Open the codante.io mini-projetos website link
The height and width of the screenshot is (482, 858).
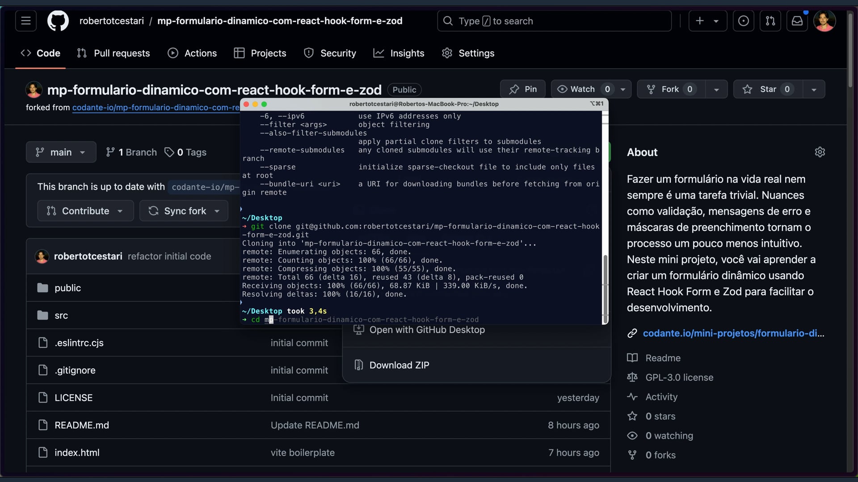(x=733, y=333)
